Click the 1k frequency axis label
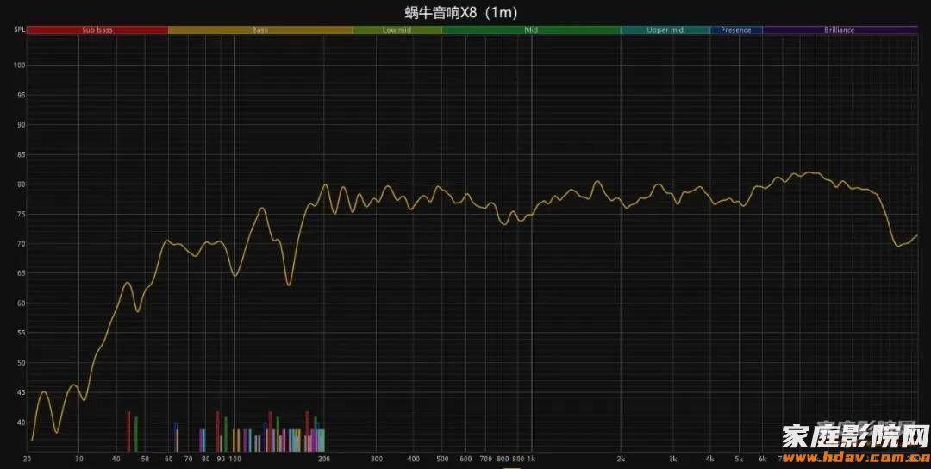Image resolution: width=931 pixels, height=469 pixels. pyautogui.click(x=531, y=459)
